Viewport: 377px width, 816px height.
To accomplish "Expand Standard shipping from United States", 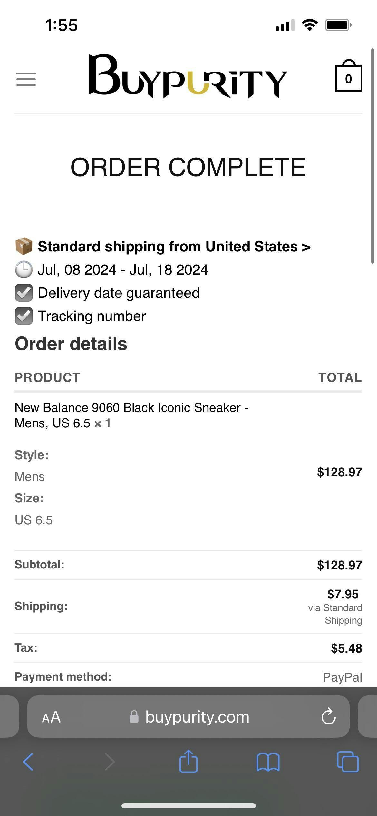I will 174,247.
